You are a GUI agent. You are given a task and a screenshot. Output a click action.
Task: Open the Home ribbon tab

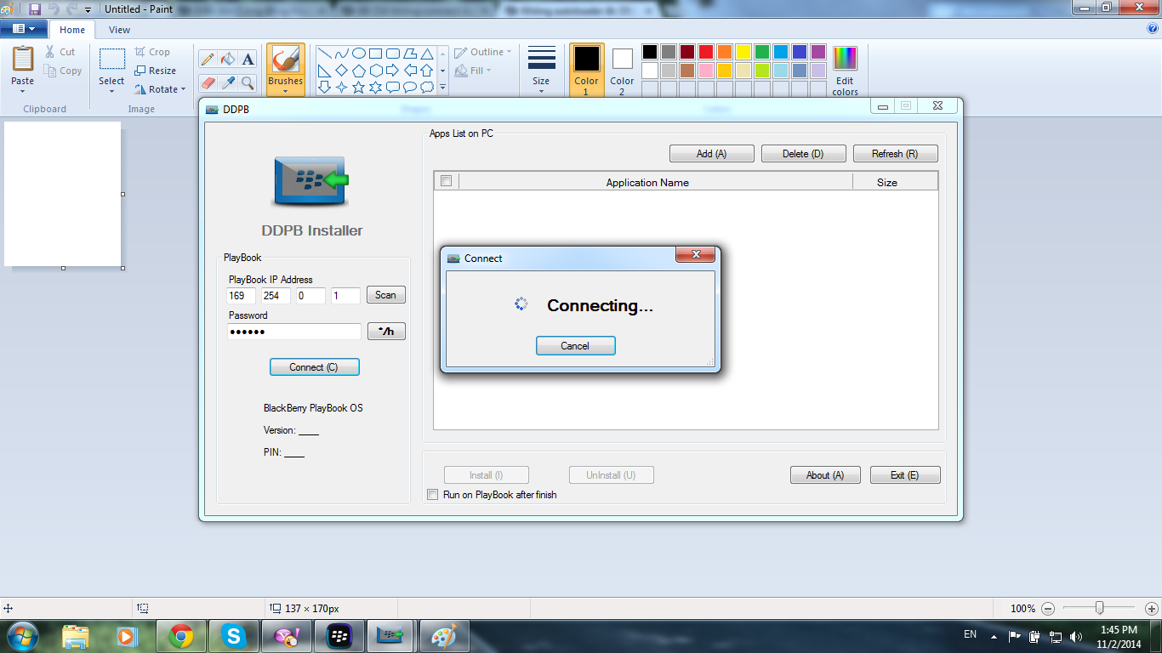click(x=72, y=30)
